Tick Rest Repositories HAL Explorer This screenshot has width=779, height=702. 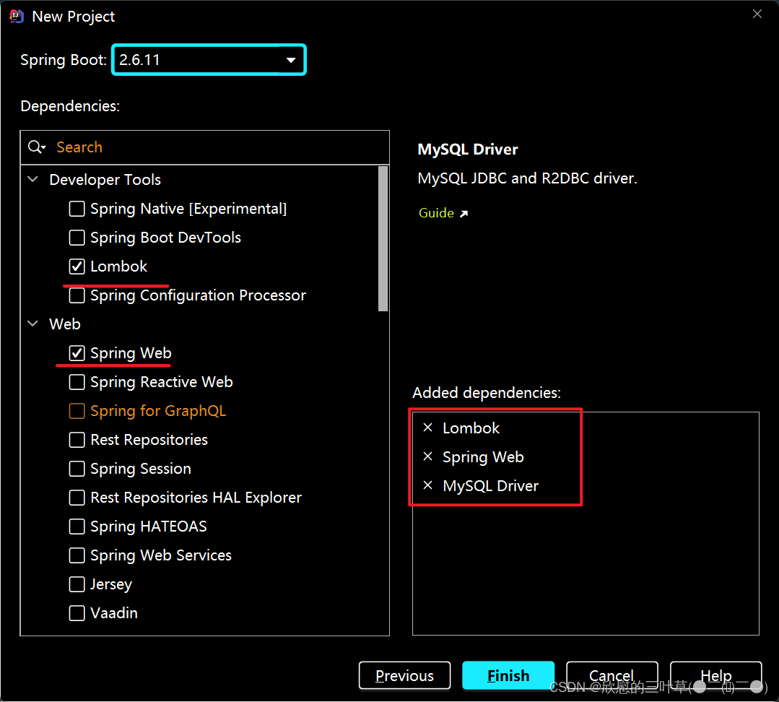(x=77, y=498)
